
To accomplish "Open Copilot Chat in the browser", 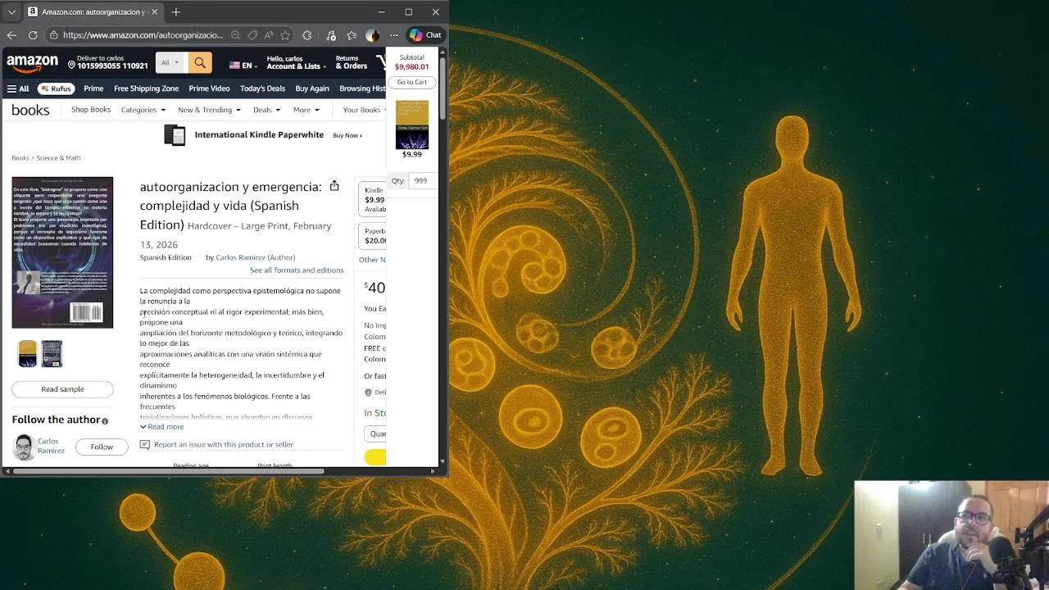I will [426, 35].
